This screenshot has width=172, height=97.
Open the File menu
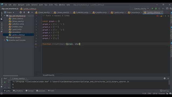click(x=6, y=5)
